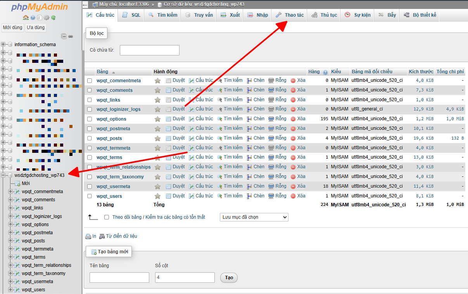Open the Lưu mục đã chọn dropdown

pos(254,217)
